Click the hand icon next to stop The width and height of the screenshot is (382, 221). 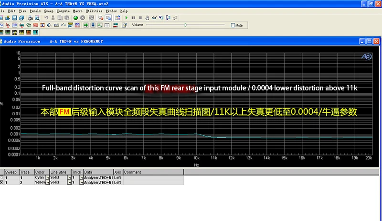(147, 18)
